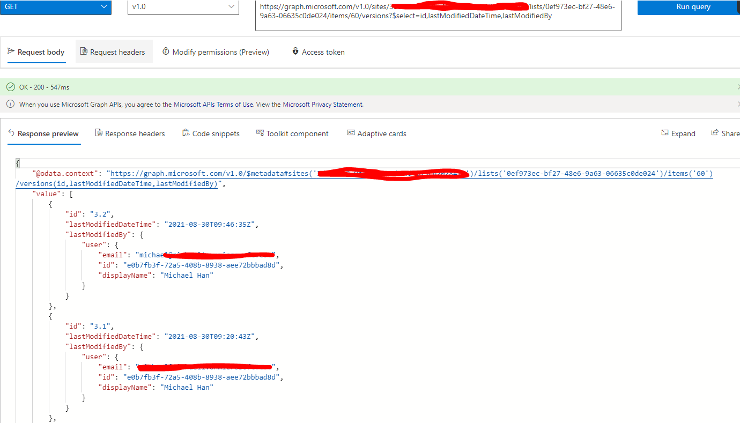Dismiss the OK - 200 status bar
Screen dimensions: 740x423
(738, 87)
